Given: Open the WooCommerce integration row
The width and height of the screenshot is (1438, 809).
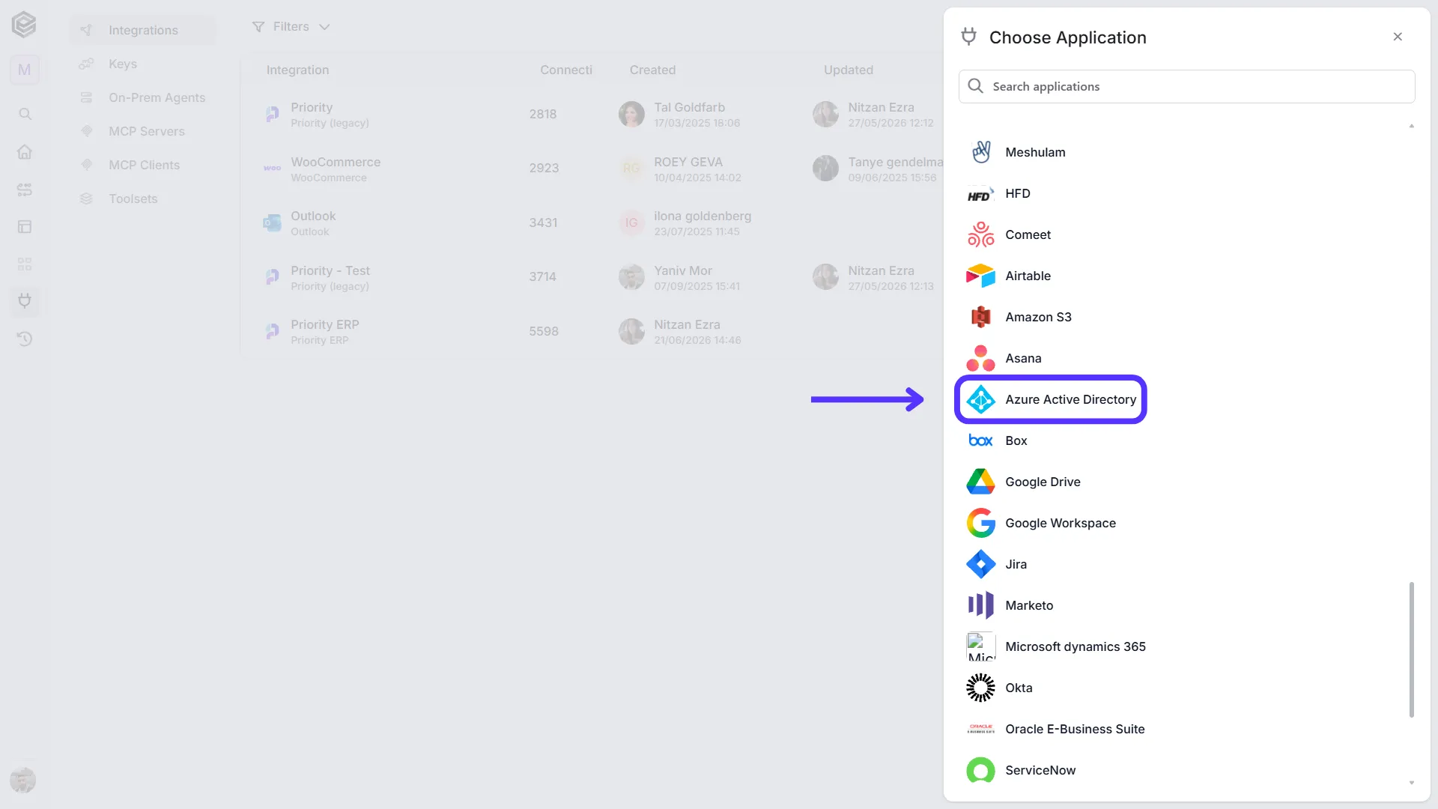Looking at the screenshot, I should coord(592,169).
